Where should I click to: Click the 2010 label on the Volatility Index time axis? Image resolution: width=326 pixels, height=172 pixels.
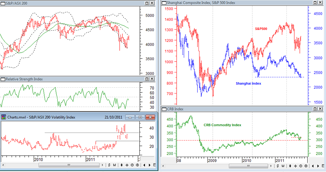(x=39, y=159)
